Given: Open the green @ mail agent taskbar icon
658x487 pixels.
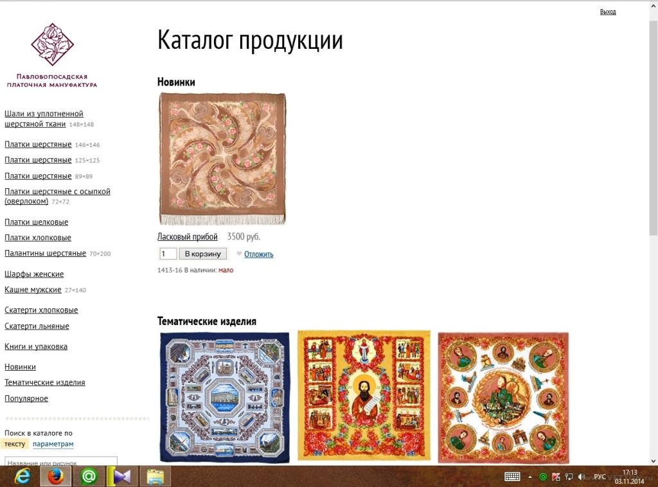Looking at the screenshot, I should pyautogui.click(x=89, y=476).
